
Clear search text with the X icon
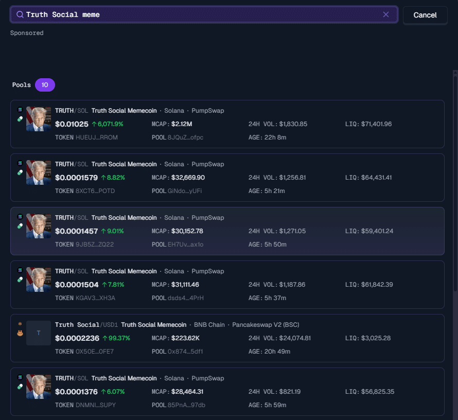click(x=386, y=14)
